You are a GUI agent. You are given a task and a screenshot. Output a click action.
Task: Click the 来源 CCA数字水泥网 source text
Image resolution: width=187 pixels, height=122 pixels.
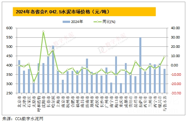[x=23, y=119]
